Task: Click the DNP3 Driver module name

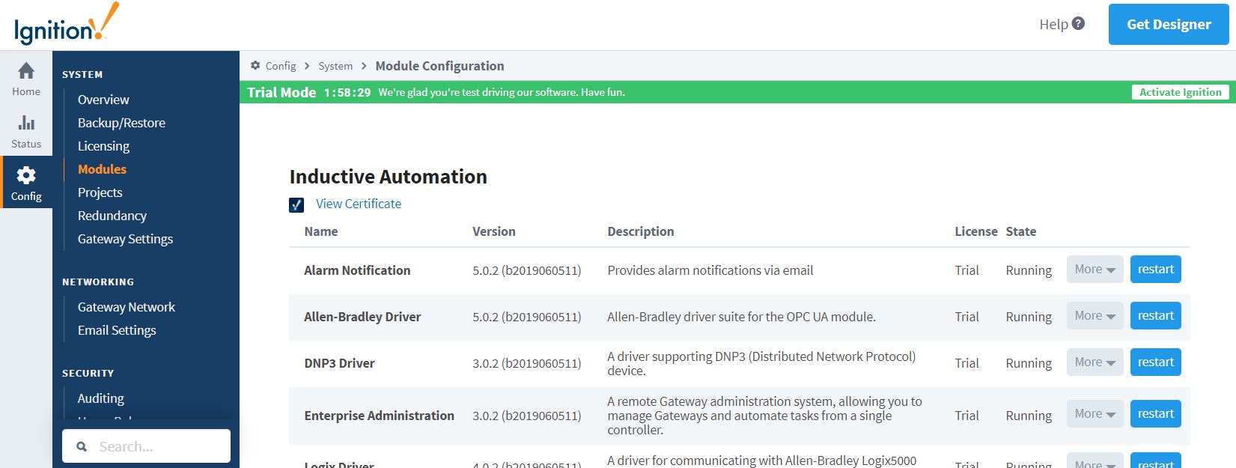Action: (x=339, y=363)
